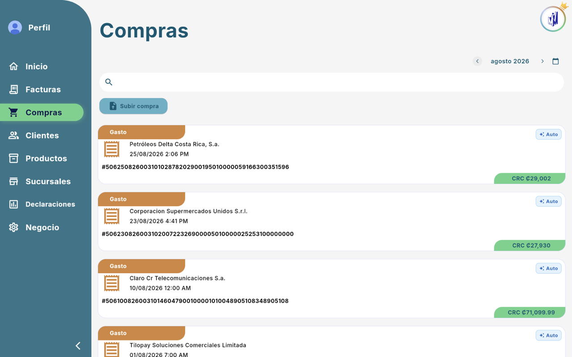Screen dimensions: 572x357
Task: Click the Auto badge on Corporacion Supermercados purchase
Action: (x=549, y=201)
